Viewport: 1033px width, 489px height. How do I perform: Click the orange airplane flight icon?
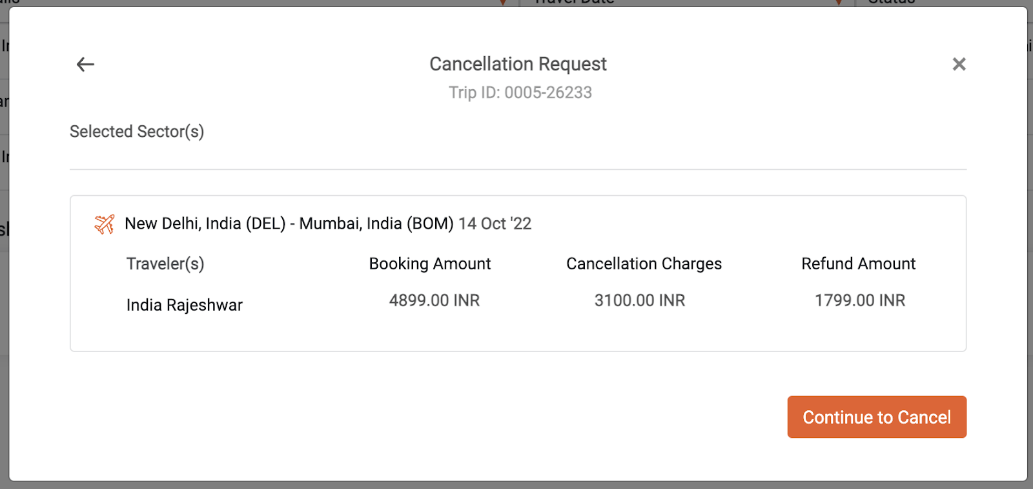(x=105, y=224)
